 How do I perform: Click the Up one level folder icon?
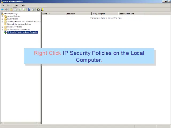point(11,9)
